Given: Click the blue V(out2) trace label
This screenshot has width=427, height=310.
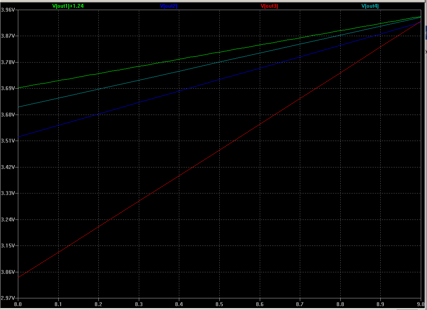Looking at the screenshot, I should (x=168, y=6).
